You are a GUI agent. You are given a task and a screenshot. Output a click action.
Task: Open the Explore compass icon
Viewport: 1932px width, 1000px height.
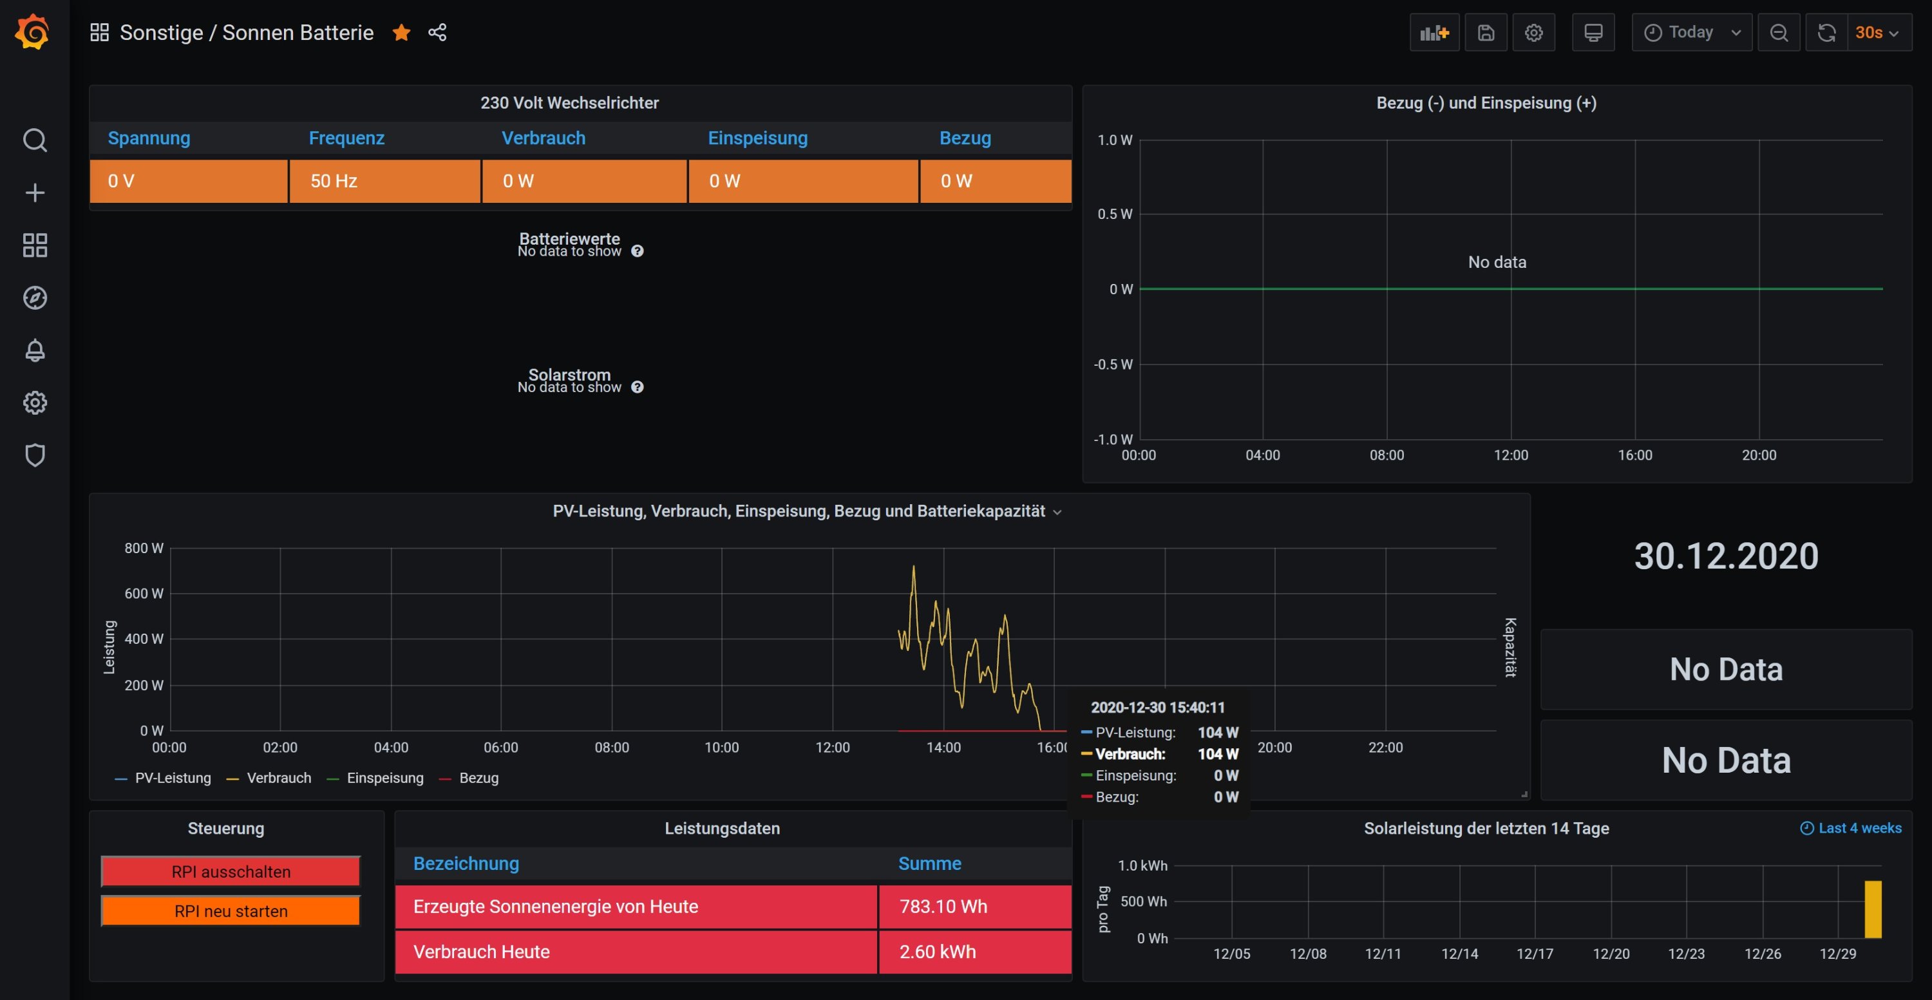[x=35, y=297]
